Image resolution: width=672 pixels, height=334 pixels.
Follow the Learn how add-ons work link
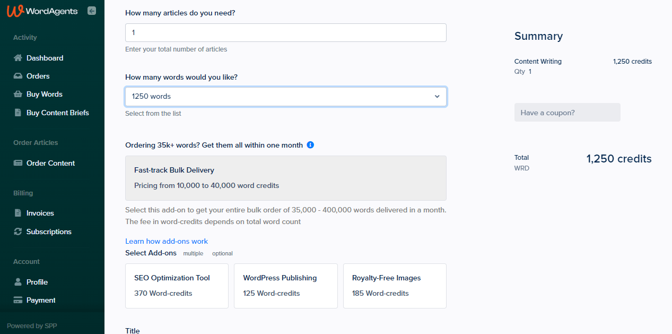[167, 241]
